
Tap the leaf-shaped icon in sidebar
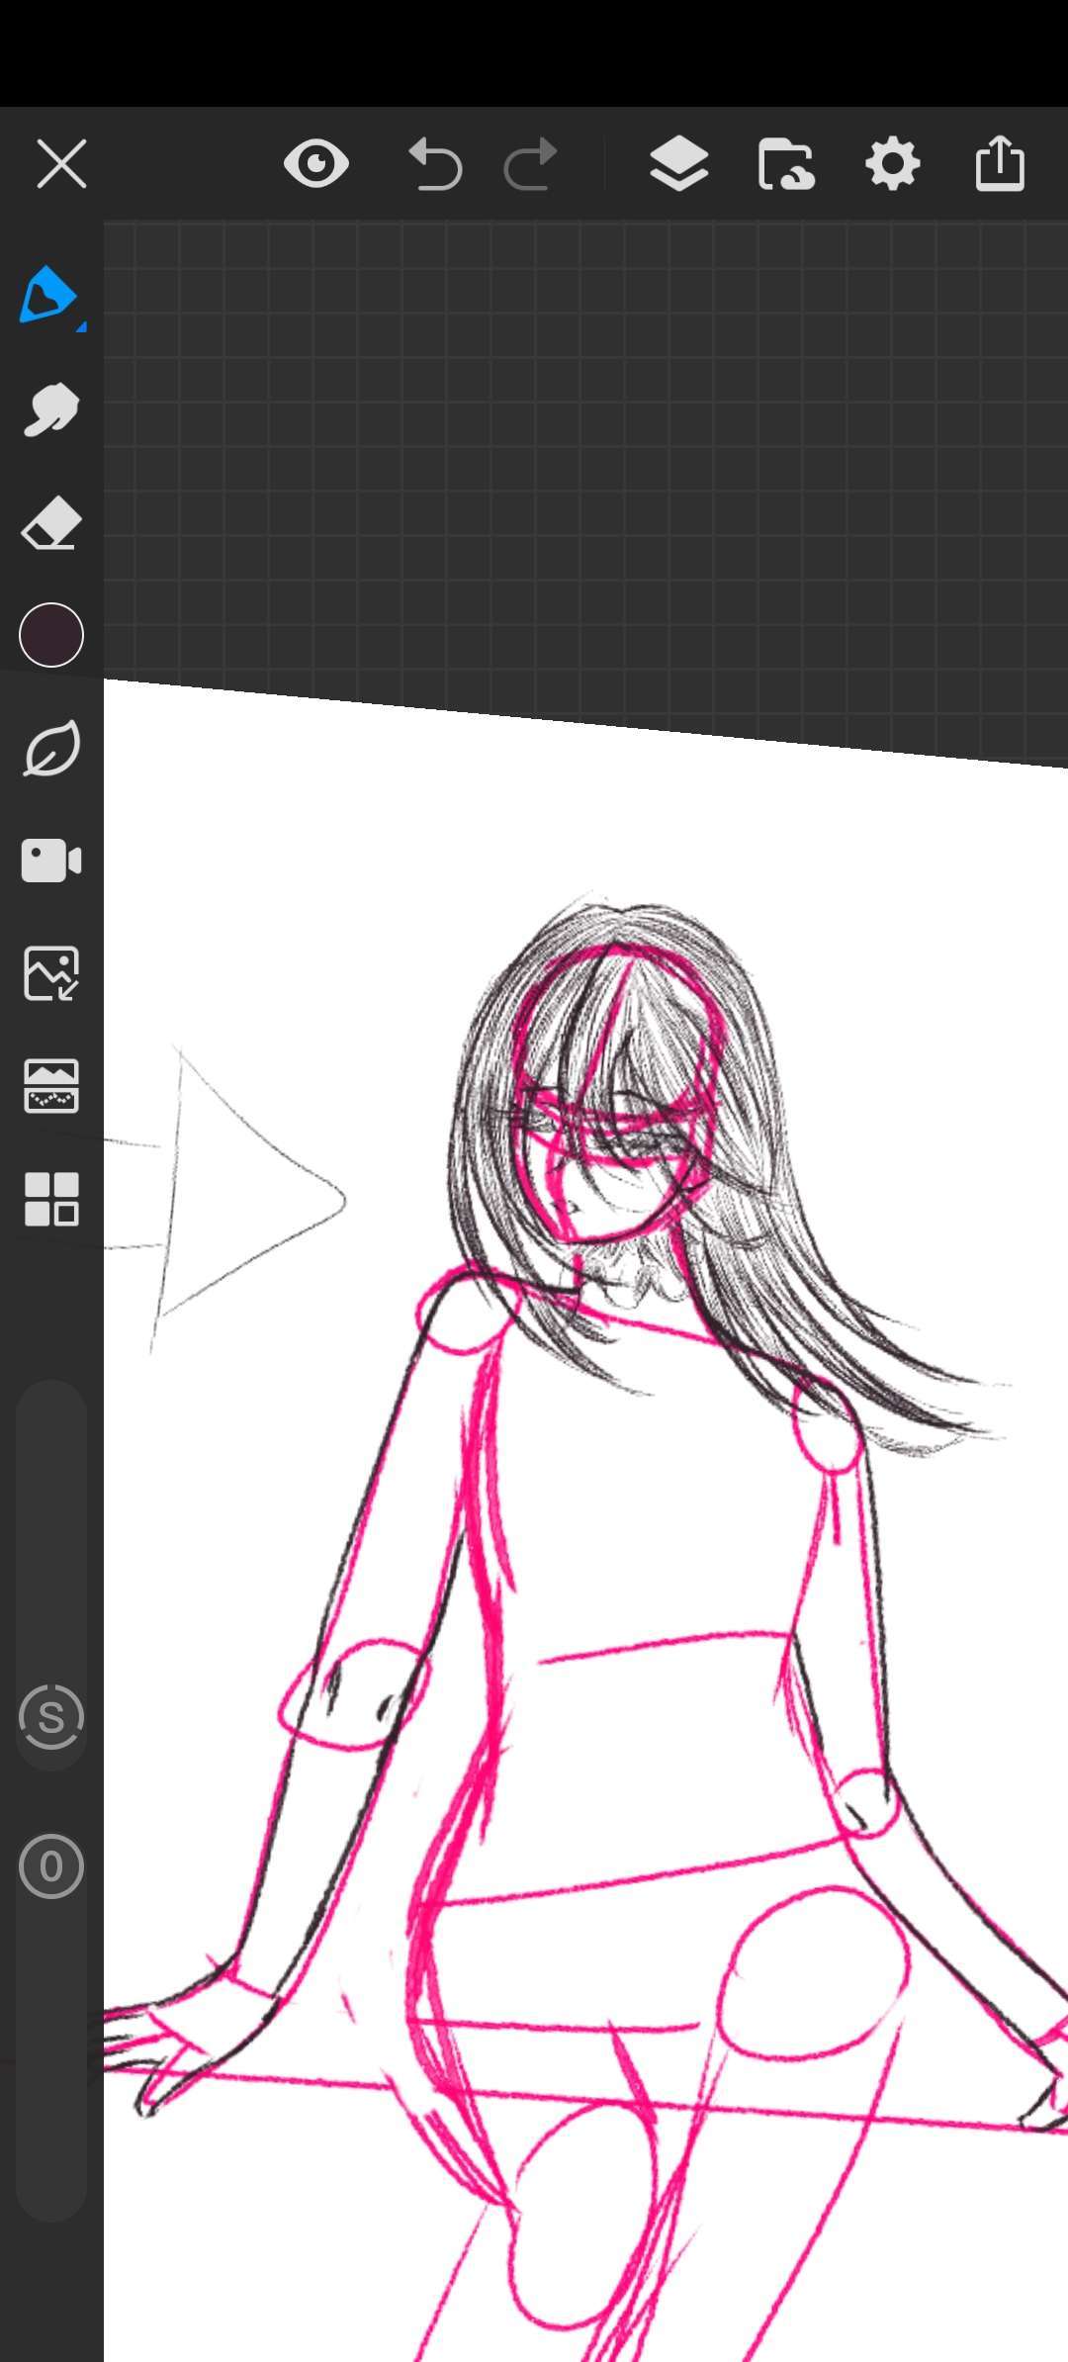click(x=51, y=749)
